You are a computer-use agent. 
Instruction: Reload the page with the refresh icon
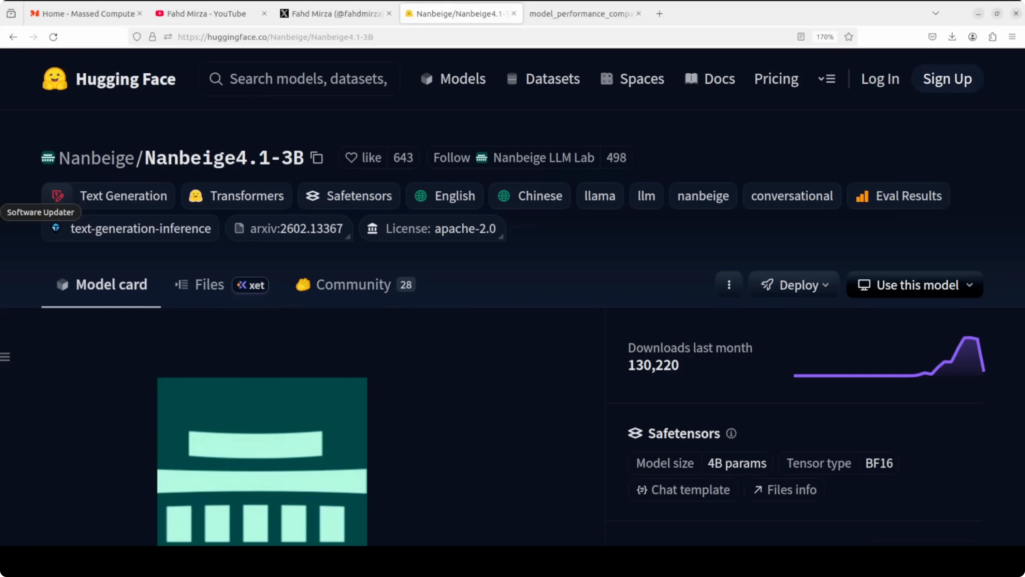pyautogui.click(x=53, y=37)
